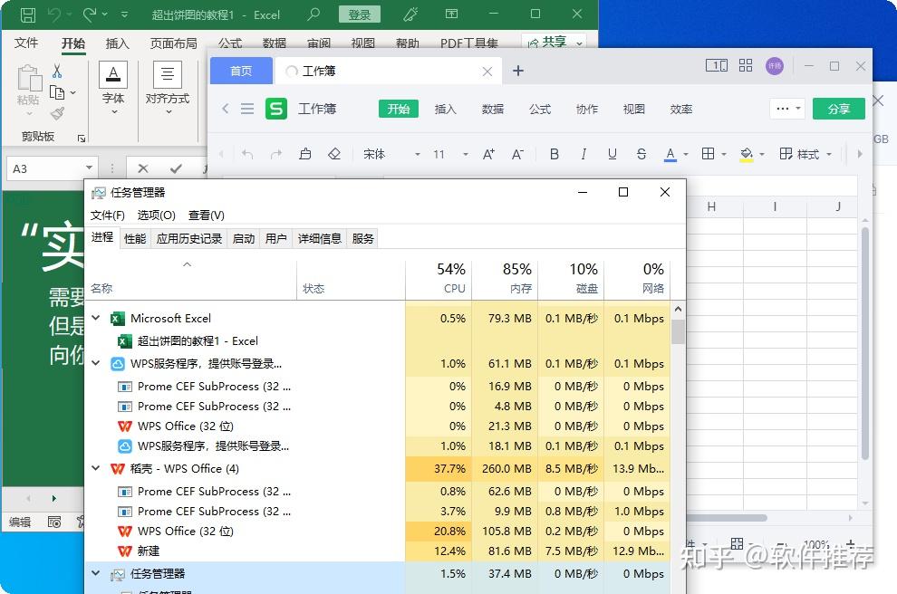Collapse the WPS服务程序 process group

pyautogui.click(x=96, y=363)
